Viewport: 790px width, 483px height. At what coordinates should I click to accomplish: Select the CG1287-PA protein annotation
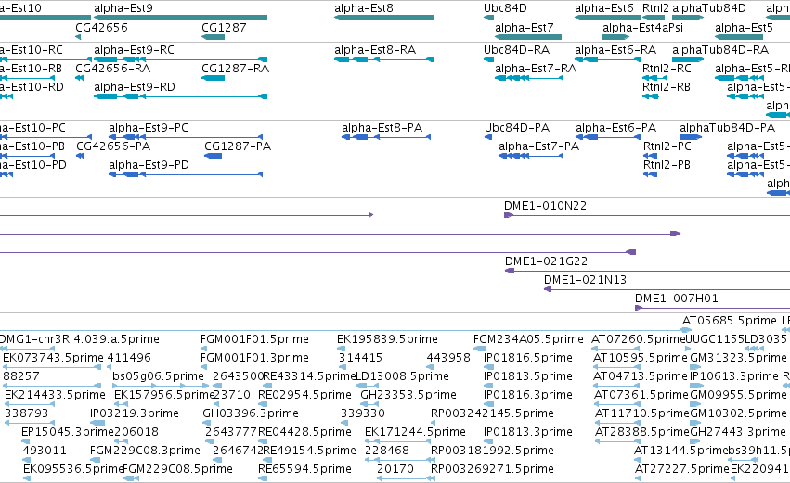pos(214,156)
